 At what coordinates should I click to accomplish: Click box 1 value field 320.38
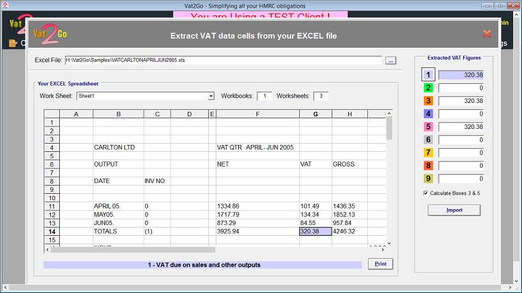click(461, 75)
